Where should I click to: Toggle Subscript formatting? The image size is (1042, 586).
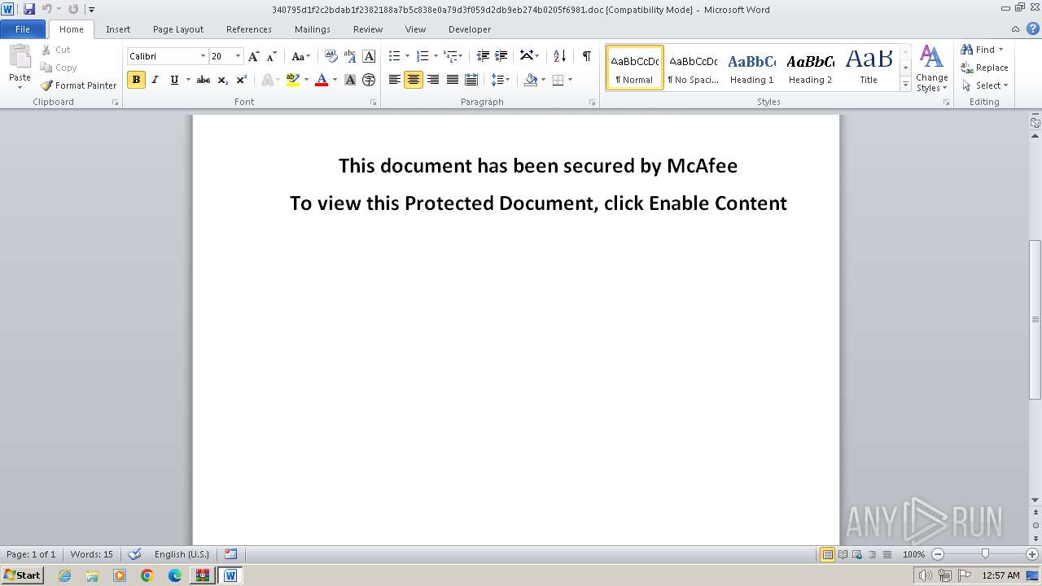(222, 80)
